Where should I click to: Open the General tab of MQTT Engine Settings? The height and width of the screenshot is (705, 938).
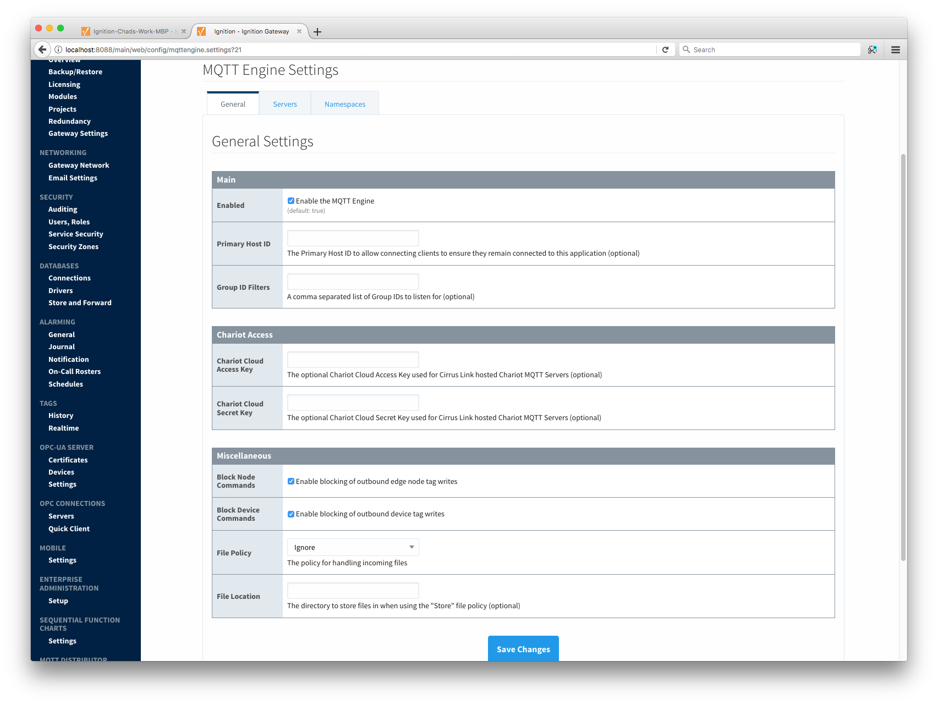[233, 104]
